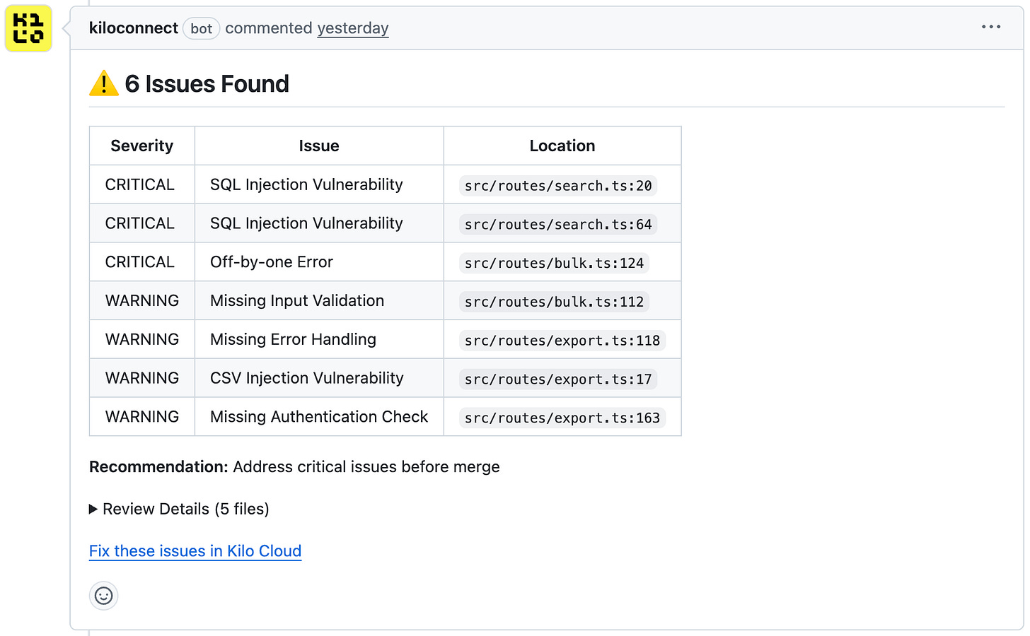Click the Missing Authentication Check issue text
This screenshot has height=636, width=1030.
[319, 417]
